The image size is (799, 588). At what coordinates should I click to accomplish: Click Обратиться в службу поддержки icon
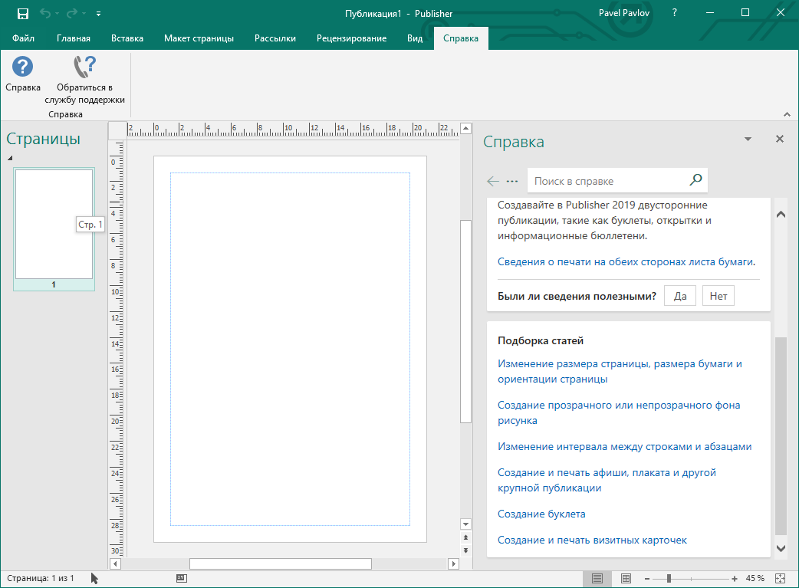[84, 80]
